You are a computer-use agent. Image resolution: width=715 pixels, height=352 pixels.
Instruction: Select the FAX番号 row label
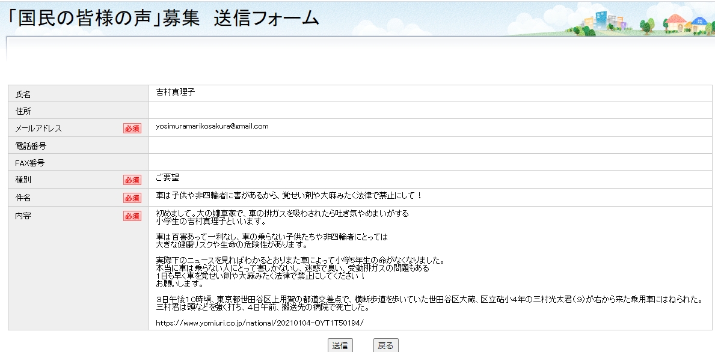pos(30,163)
